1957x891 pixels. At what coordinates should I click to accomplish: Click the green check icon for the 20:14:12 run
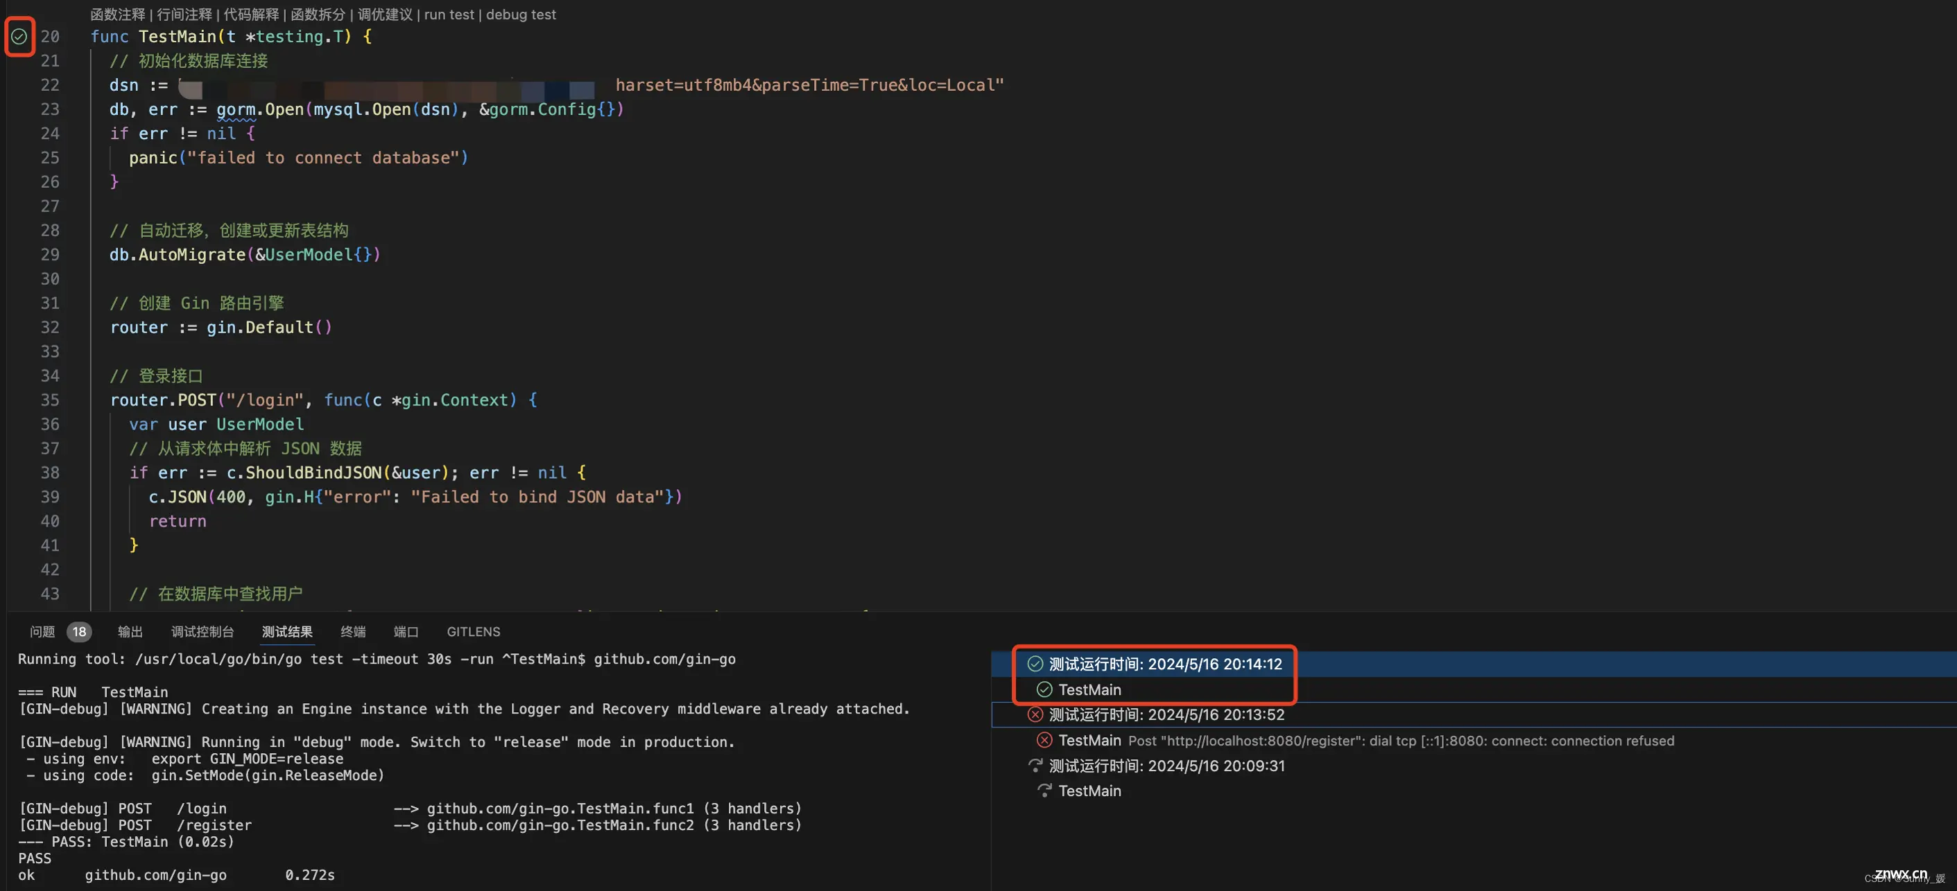[x=1035, y=664]
